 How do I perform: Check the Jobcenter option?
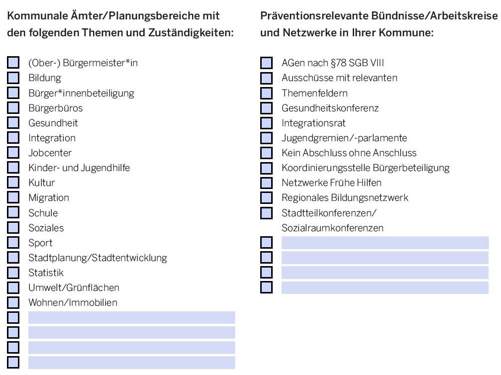click(x=13, y=153)
